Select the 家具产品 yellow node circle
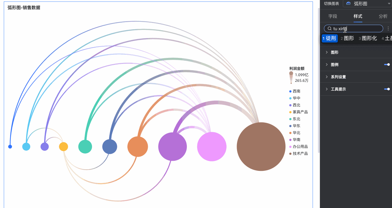The image size is (392, 208). (63, 147)
